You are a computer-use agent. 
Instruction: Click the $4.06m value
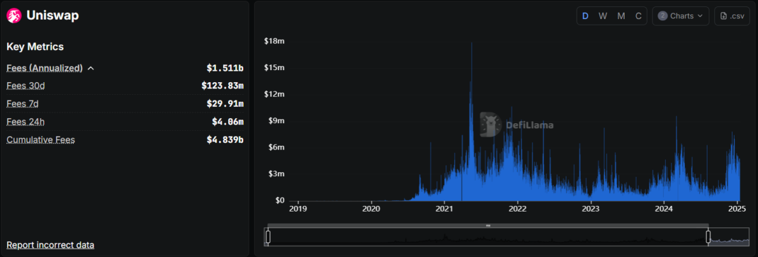click(x=227, y=122)
